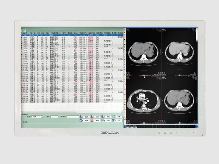The image size is (219, 164).
Task: Click the blue X icon in the viewer toolbar
Action: (125, 49)
